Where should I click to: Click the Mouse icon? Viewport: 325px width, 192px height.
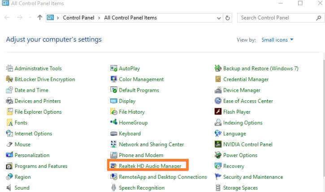click(9, 145)
